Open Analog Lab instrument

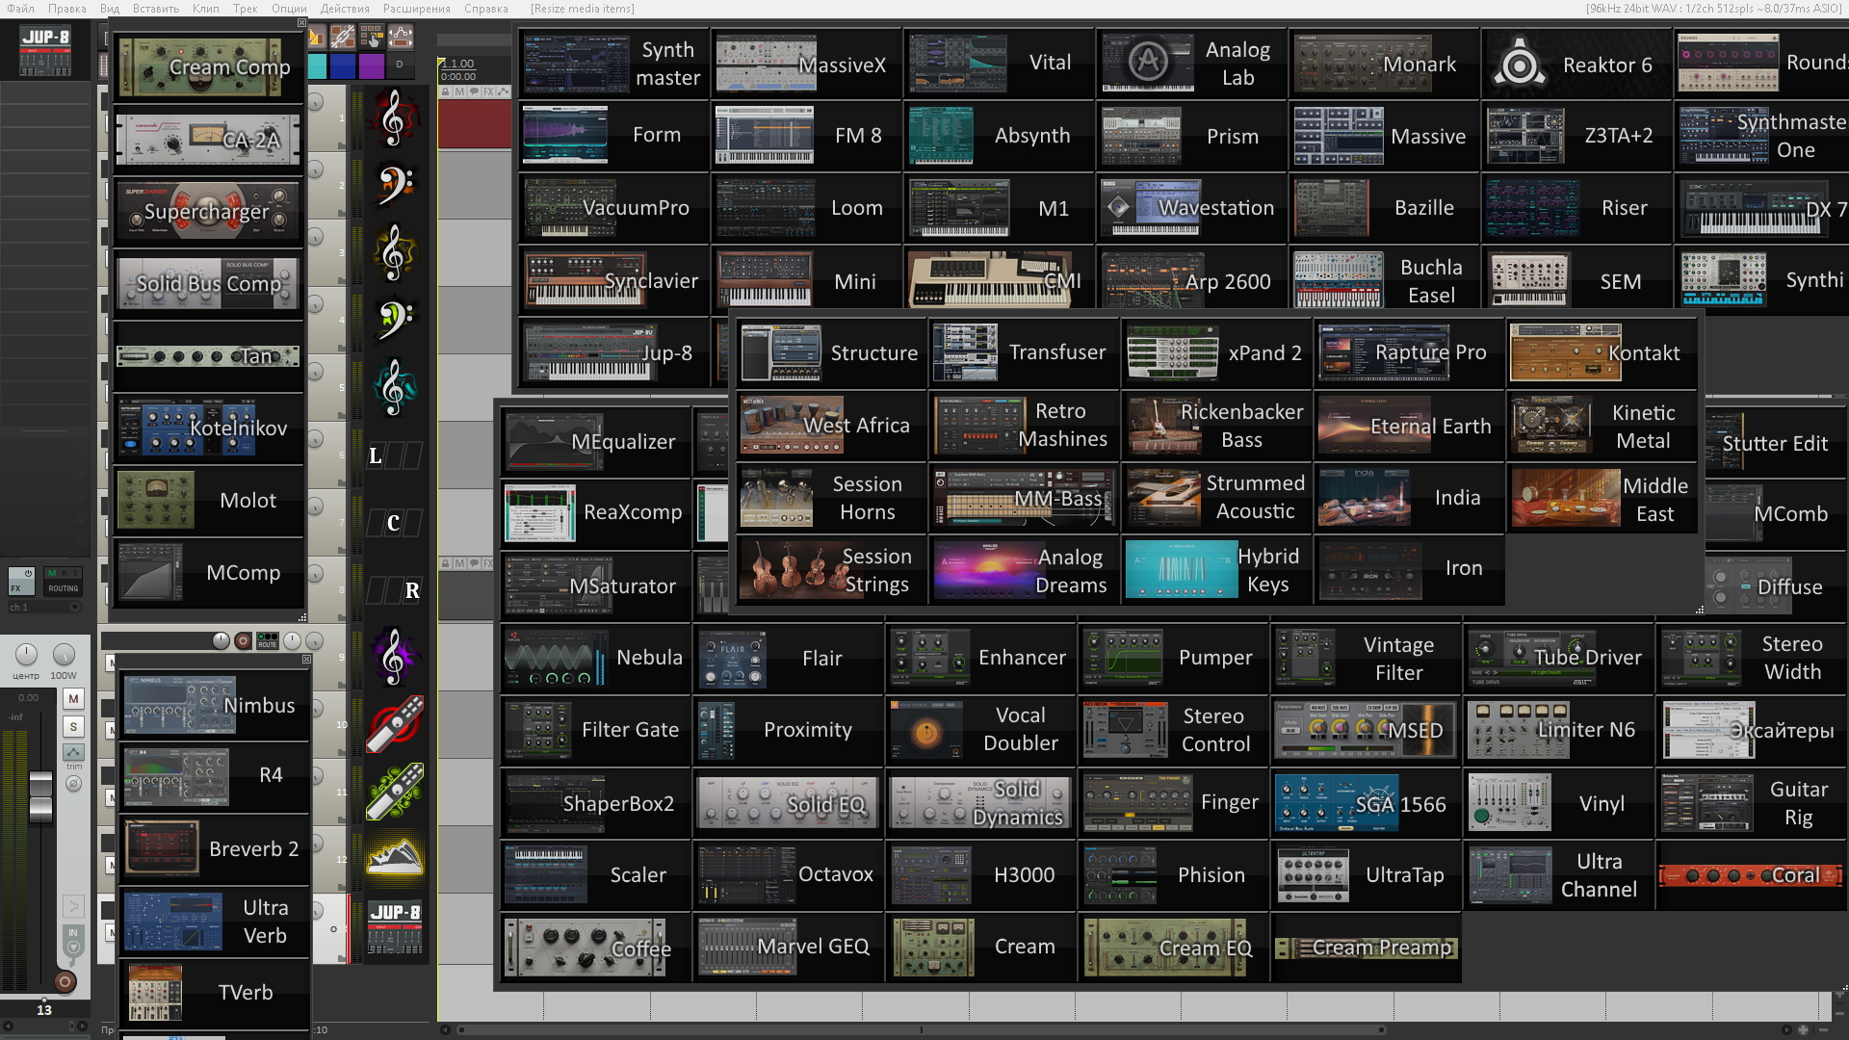tap(1191, 64)
